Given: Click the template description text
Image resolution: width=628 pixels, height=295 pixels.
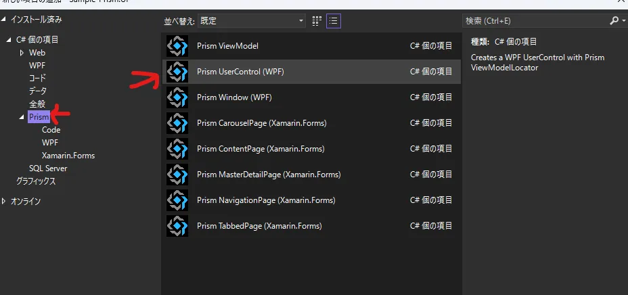Looking at the screenshot, I should 537,62.
